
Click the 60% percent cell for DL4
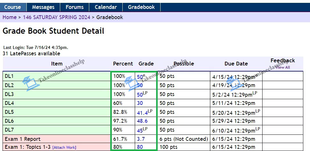tap(123, 103)
